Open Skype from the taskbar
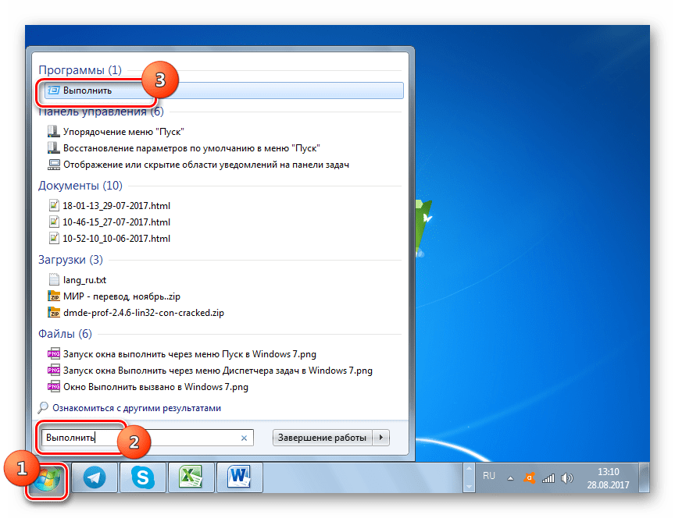The image size is (675, 518). click(142, 477)
